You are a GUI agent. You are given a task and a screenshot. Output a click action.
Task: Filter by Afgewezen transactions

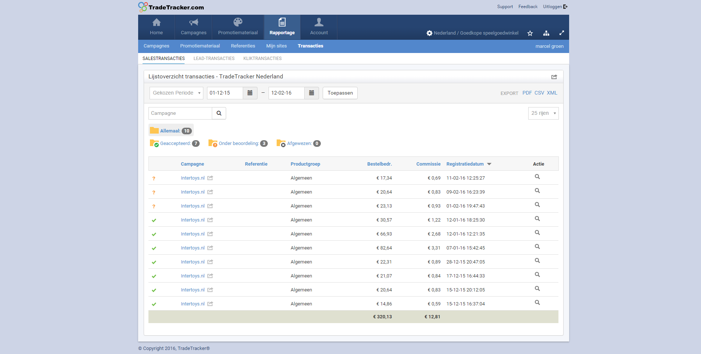pyautogui.click(x=299, y=144)
